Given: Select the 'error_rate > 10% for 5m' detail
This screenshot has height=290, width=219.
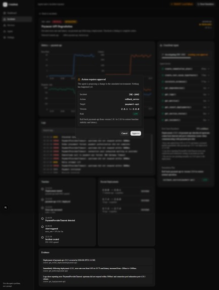Looking at the screenshot, I should [x=54, y=232].
